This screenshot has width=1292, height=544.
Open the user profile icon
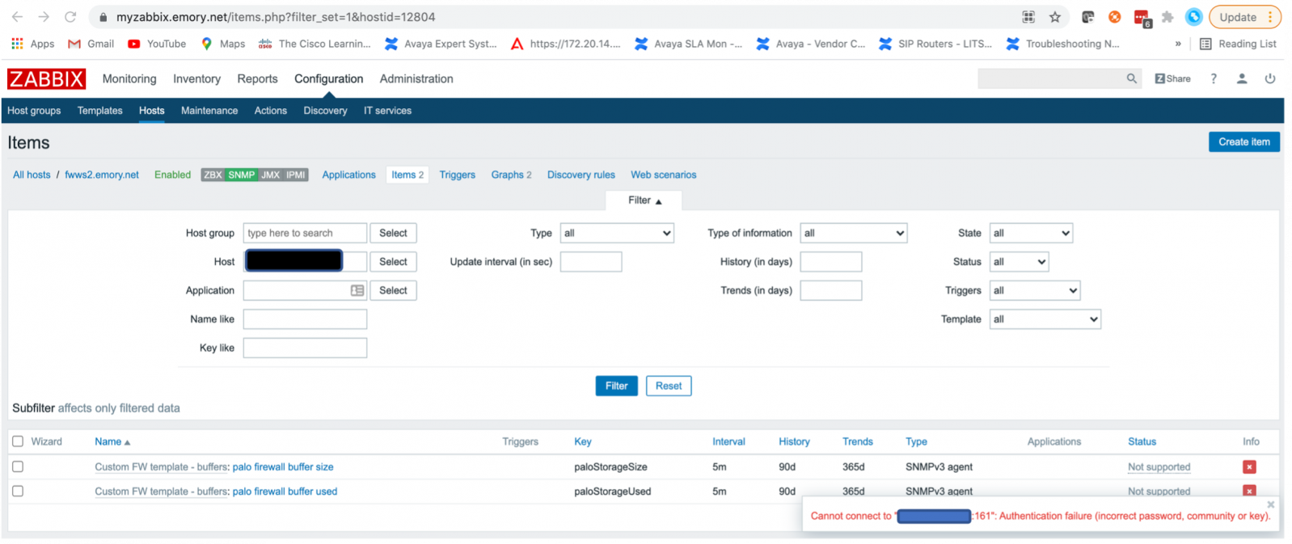[1242, 78]
